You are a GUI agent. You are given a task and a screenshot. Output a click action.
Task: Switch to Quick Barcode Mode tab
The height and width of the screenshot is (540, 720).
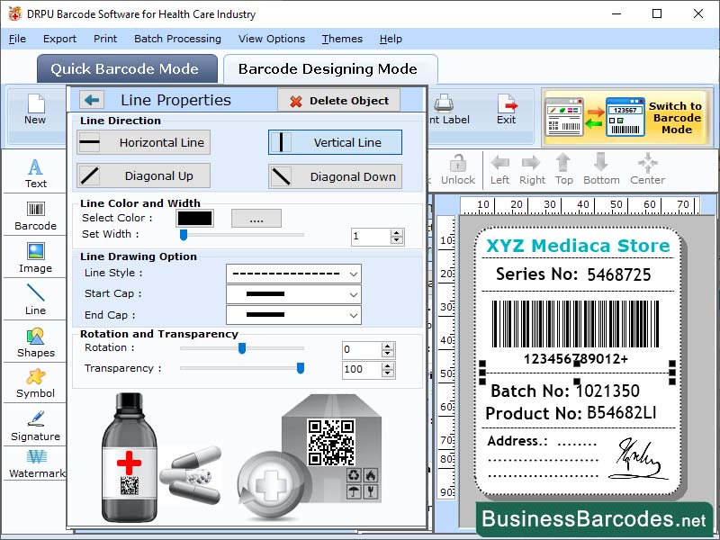[x=127, y=68]
